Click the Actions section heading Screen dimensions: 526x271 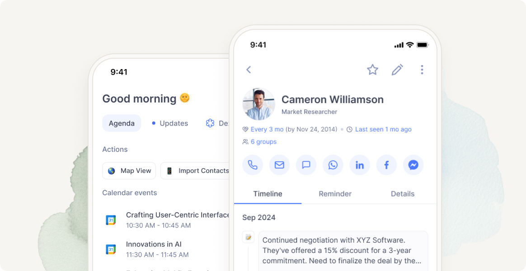(x=115, y=150)
